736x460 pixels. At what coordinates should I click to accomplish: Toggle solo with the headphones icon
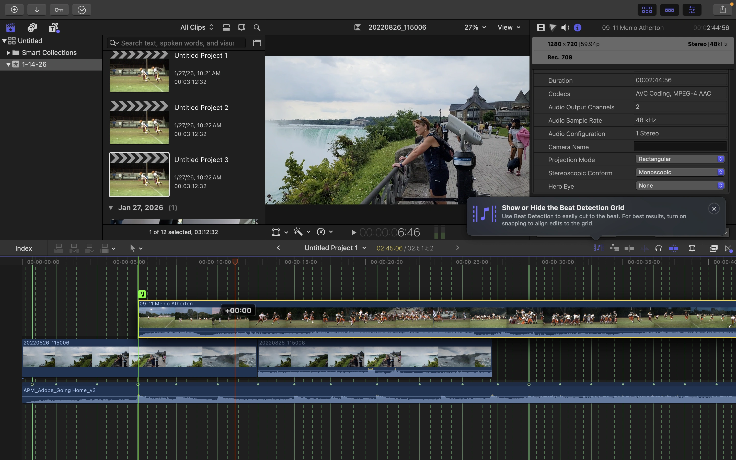[659, 248]
